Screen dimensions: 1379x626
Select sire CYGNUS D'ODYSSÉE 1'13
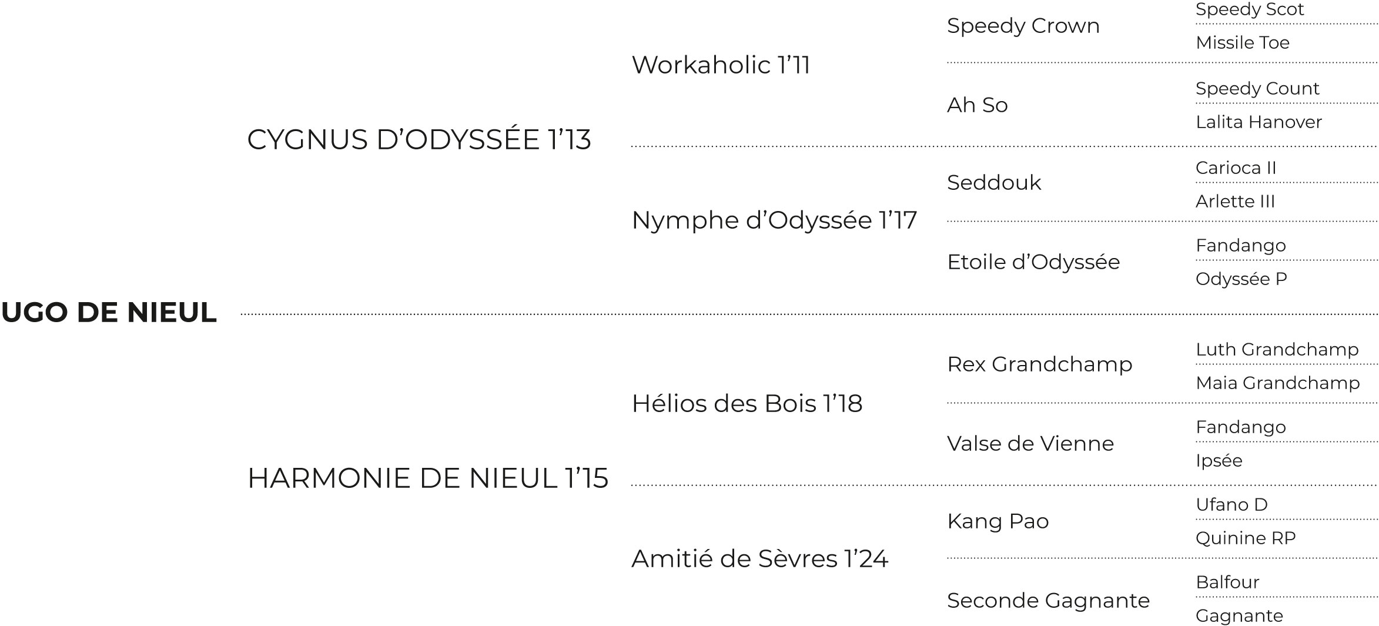click(x=419, y=140)
